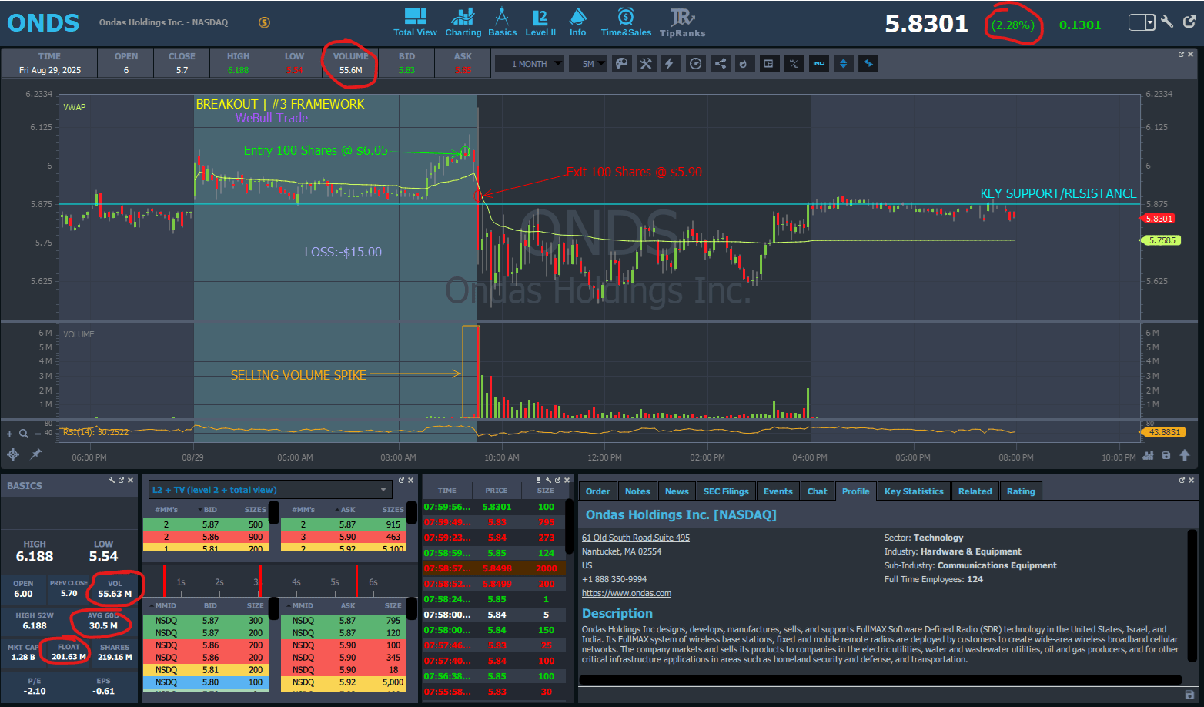Toggle the blue up-down arrows button
The height and width of the screenshot is (707, 1204).
(844, 64)
